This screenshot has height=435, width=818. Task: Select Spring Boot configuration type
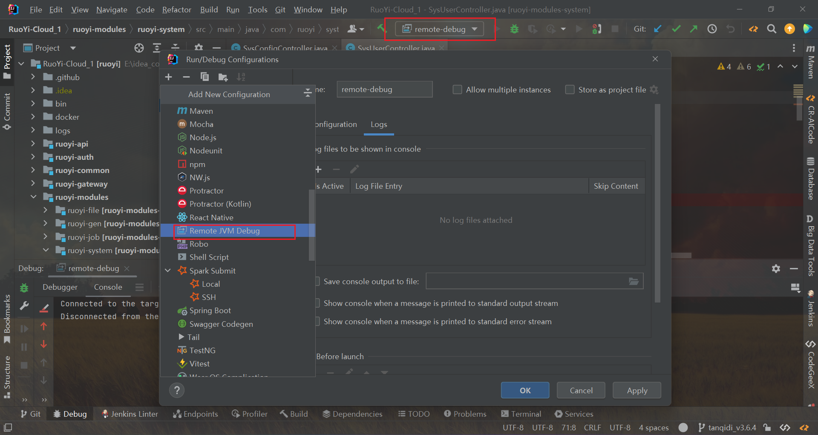[x=237, y=310]
